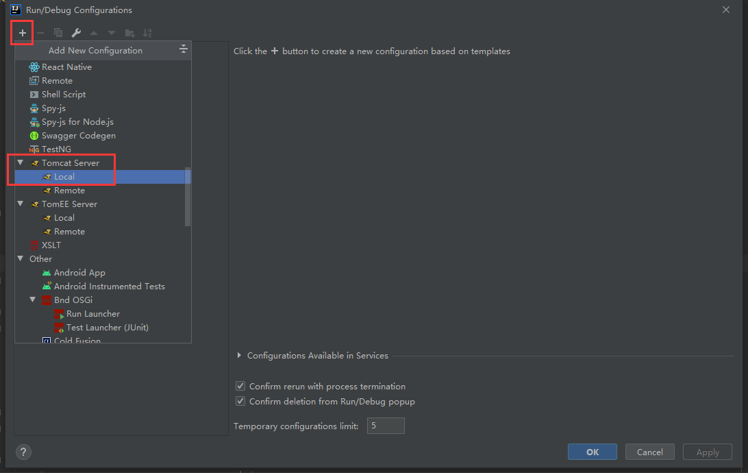Collapse the Bnd OSGi node arrow
This screenshot has height=473, width=748.
[33, 300]
